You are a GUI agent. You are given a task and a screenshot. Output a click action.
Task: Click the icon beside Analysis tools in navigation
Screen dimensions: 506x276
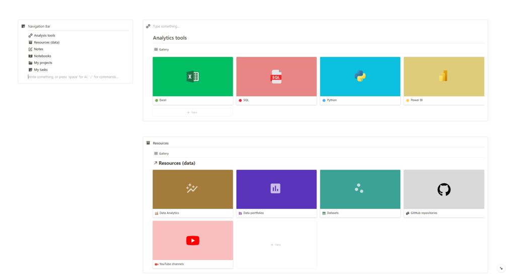pos(30,36)
